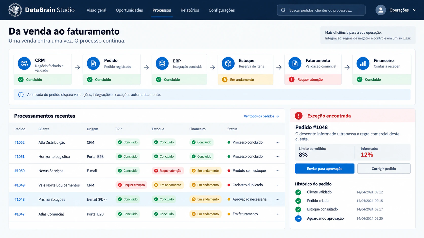Open order link #1048
The height and width of the screenshot is (238, 424).
click(x=20, y=199)
